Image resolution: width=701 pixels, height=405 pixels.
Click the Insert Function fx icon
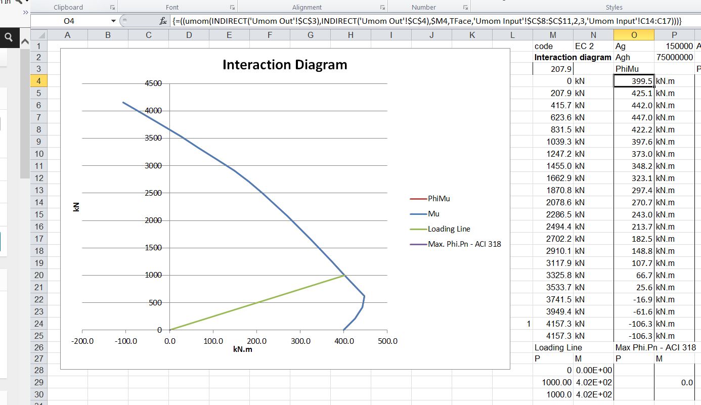pos(163,21)
